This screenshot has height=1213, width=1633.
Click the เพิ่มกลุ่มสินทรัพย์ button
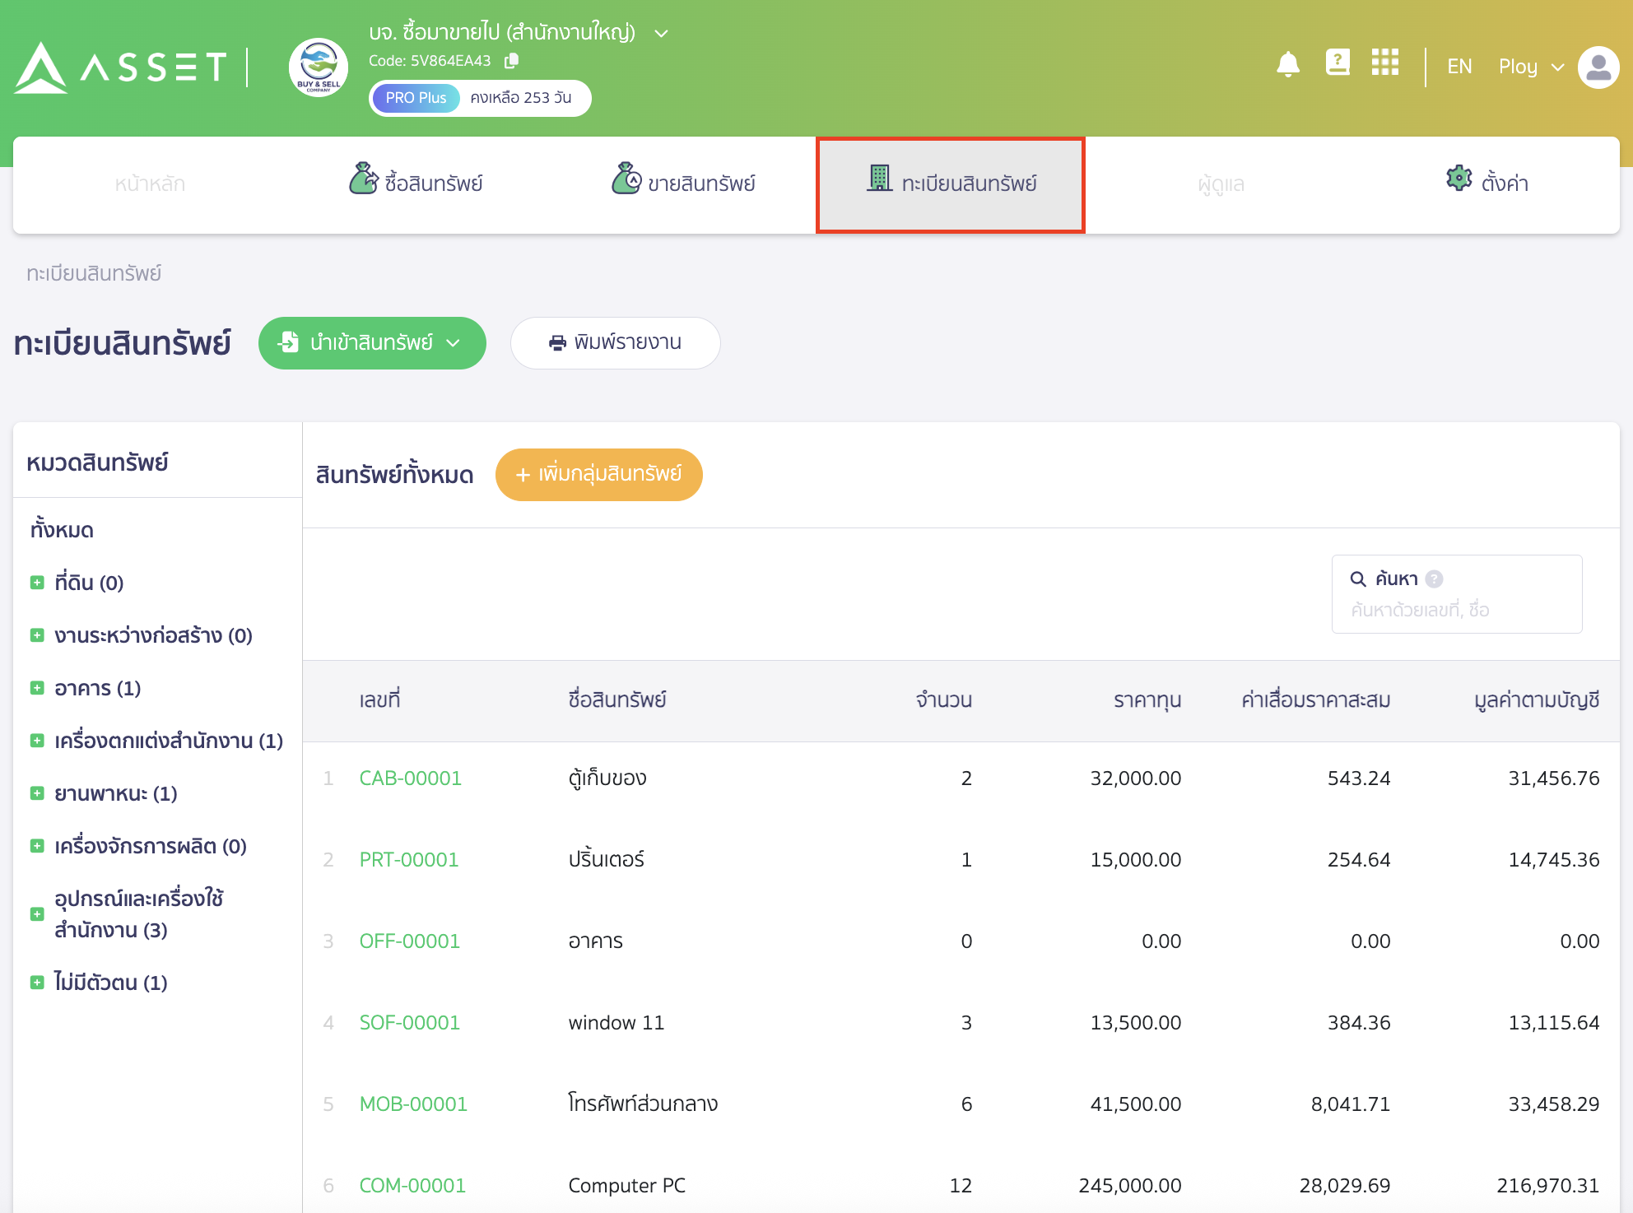[x=598, y=475]
